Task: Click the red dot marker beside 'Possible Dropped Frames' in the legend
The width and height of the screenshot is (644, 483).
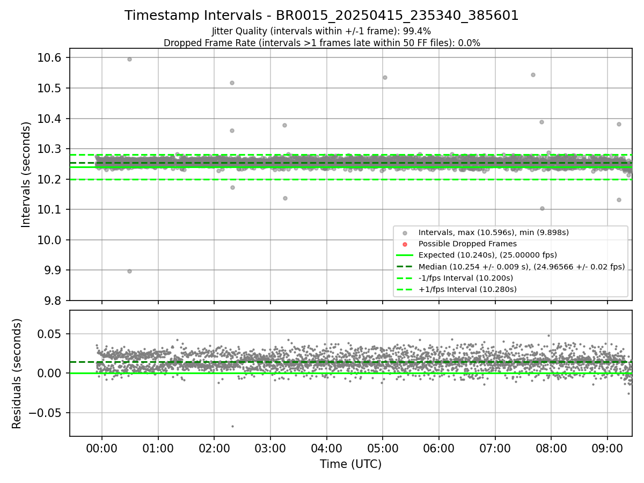Action: tap(405, 244)
